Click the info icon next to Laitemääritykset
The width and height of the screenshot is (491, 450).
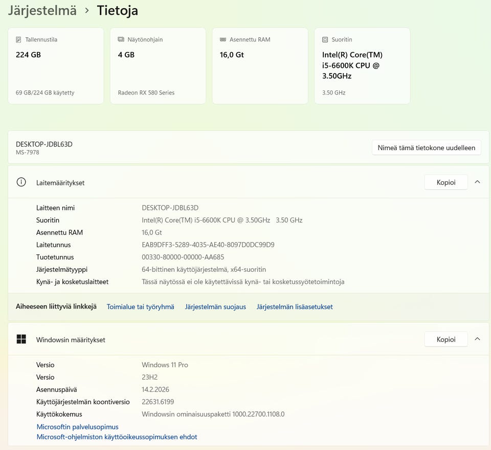tap(21, 182)
